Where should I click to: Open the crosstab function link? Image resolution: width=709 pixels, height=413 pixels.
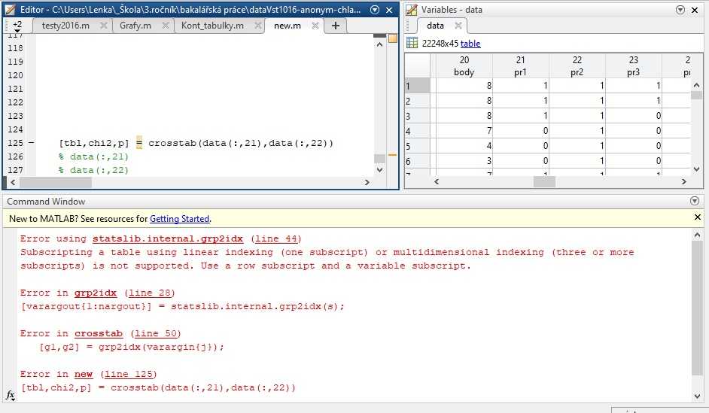[x=99, y=333]
